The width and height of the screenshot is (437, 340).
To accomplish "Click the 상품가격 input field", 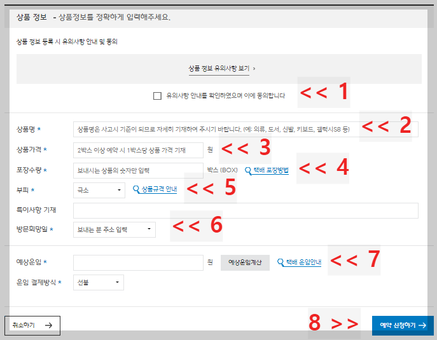I will click(x=138, y=150).
